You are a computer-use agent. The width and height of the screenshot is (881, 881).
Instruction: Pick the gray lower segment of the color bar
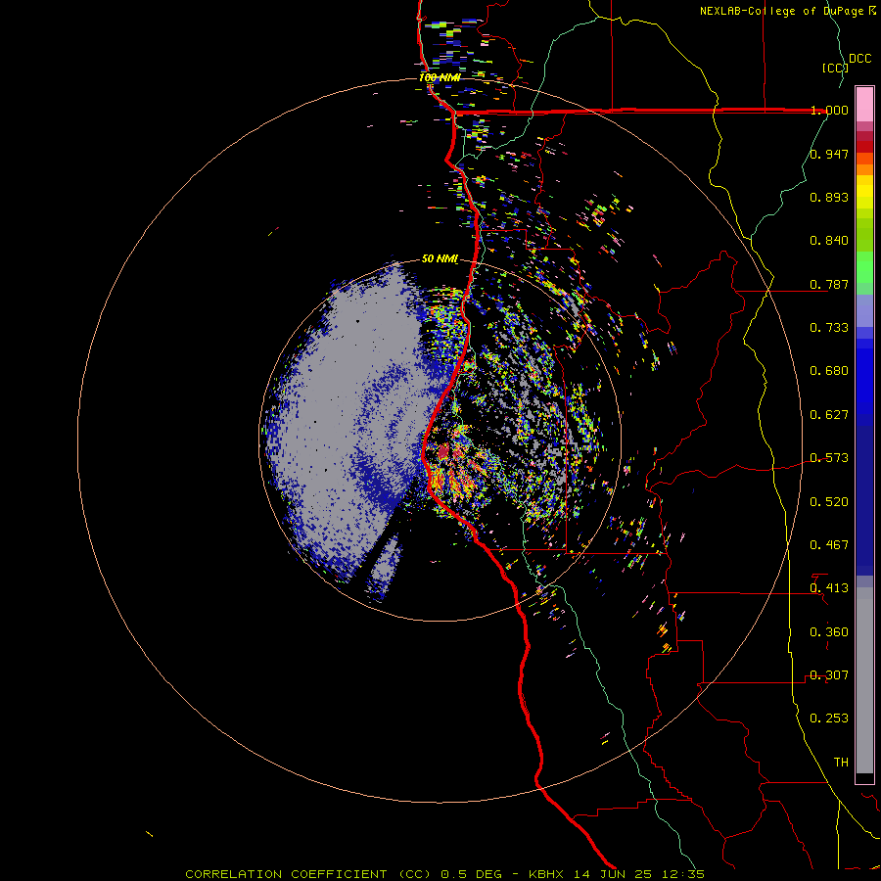864,680
